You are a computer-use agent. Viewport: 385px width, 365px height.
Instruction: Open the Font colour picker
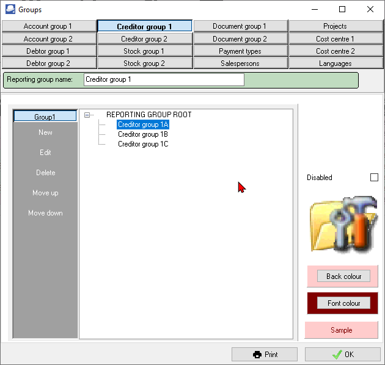pos(343,303)
